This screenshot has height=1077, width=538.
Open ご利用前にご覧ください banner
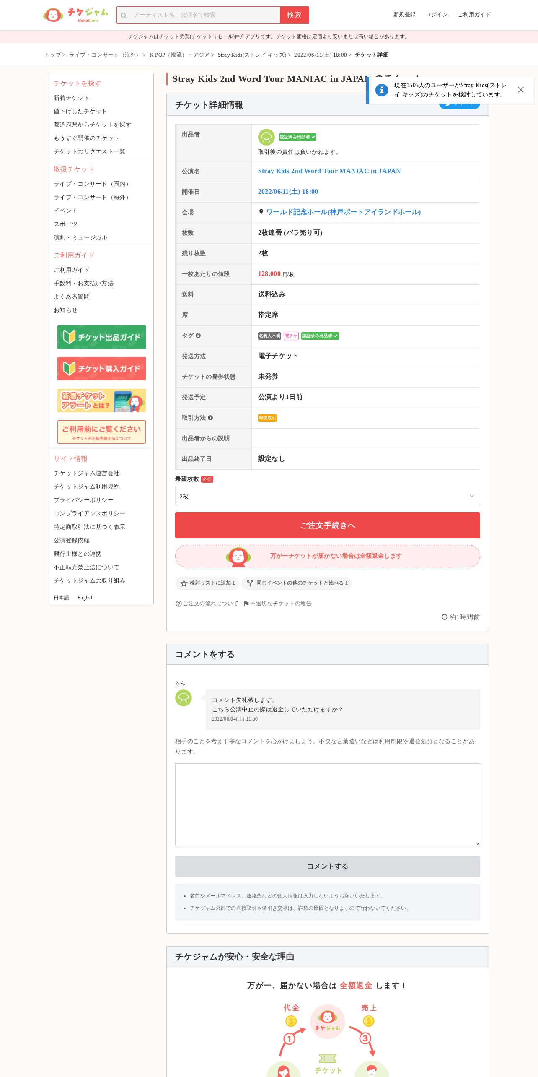[101, 432]
